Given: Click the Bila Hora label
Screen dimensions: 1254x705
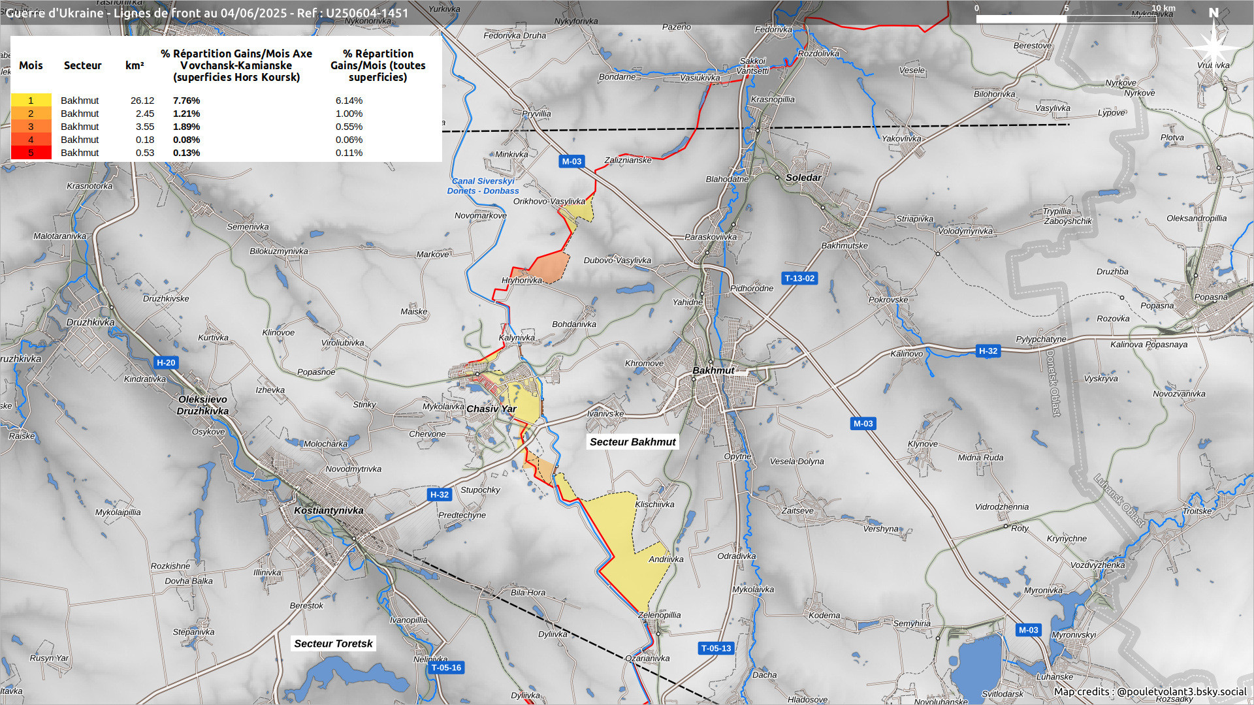Looking at the screenshot, I should [528, 593].
